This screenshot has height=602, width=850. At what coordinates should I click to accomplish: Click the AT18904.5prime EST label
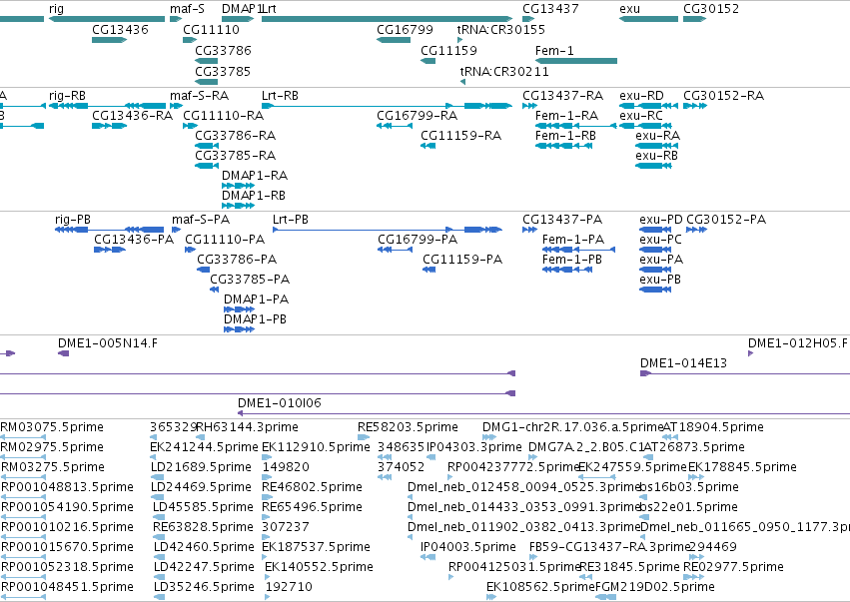click(713, 427)
